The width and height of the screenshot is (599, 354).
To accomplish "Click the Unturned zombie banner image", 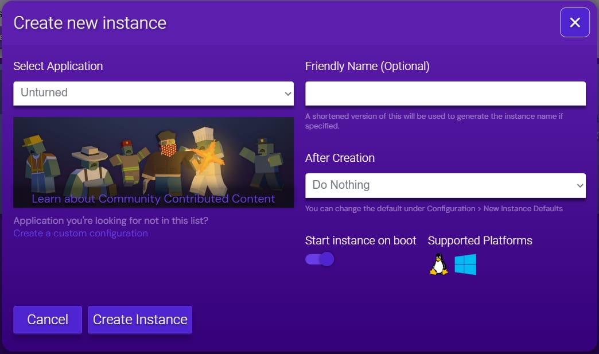I will (153, 155).
